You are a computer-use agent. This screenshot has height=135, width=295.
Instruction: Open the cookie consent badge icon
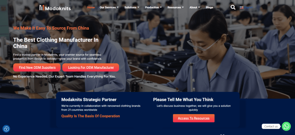tap(6, 129)
